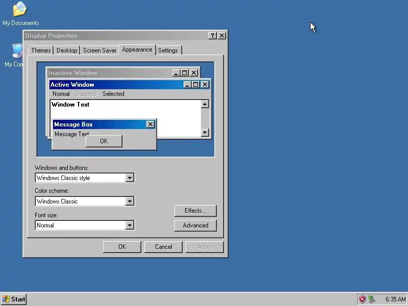Click the Inactive Window close icon in the preview
This screenshot has height=306, width=408.
point(194,73)
